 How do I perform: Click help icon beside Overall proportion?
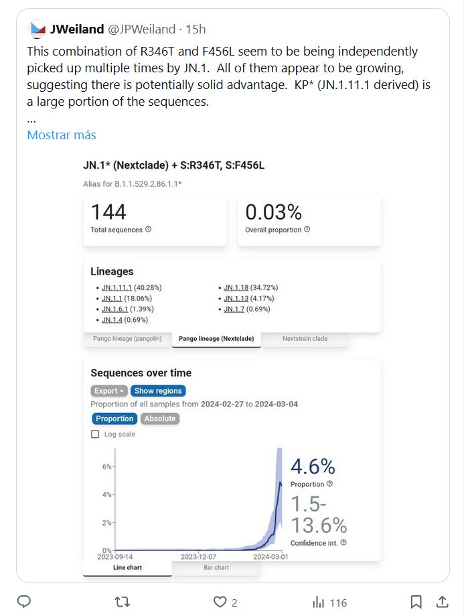(307, 229)
